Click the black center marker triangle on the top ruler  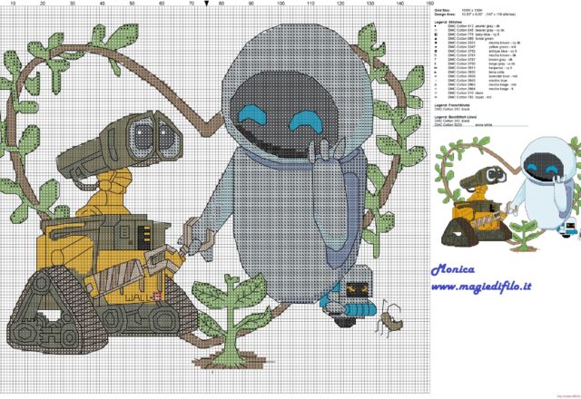pos(207,4)
